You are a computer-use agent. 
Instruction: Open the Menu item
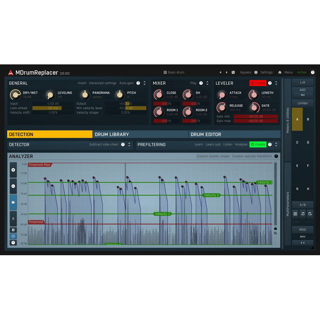pos(288,72)
